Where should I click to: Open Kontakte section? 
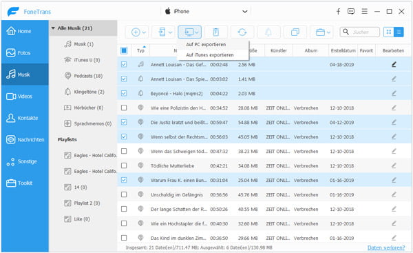tap(25, 118)
